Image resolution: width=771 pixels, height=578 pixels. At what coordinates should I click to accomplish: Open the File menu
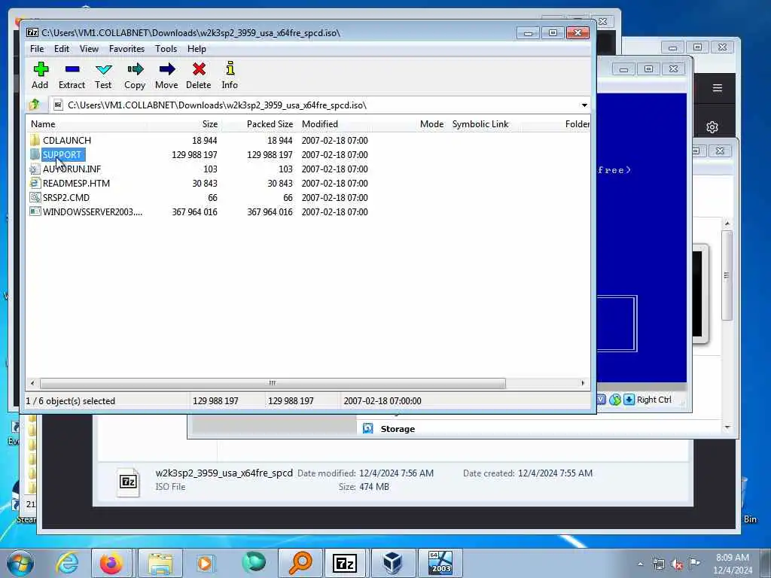pos(37,49)
